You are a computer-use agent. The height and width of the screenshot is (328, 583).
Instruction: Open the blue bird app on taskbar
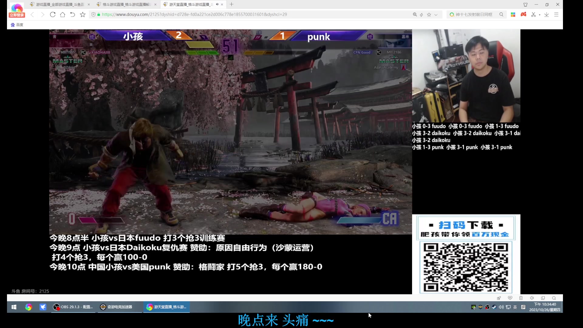coord(43,307)
